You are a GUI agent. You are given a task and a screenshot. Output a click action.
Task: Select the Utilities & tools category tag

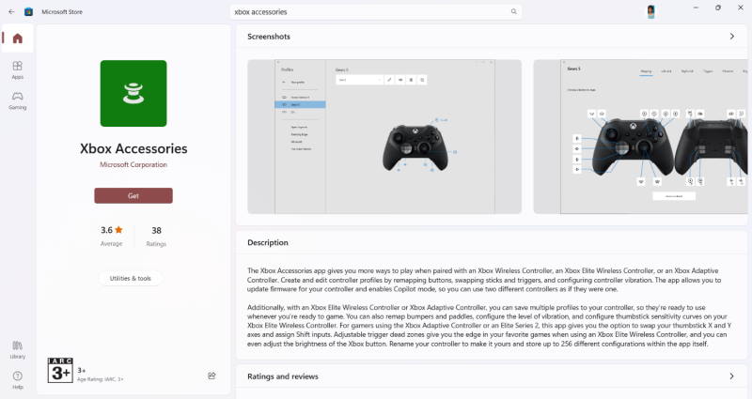[x=131, y=278]
